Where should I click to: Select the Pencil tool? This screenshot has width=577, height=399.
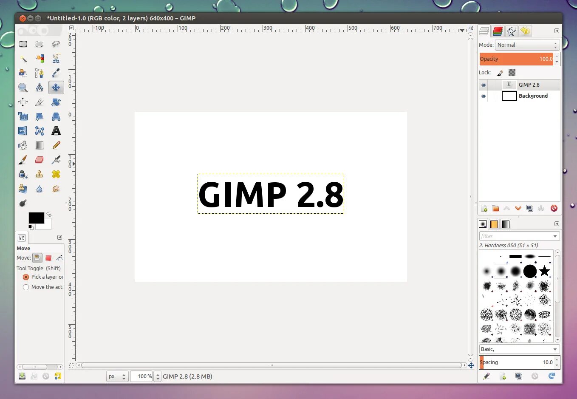click(56, 145)
